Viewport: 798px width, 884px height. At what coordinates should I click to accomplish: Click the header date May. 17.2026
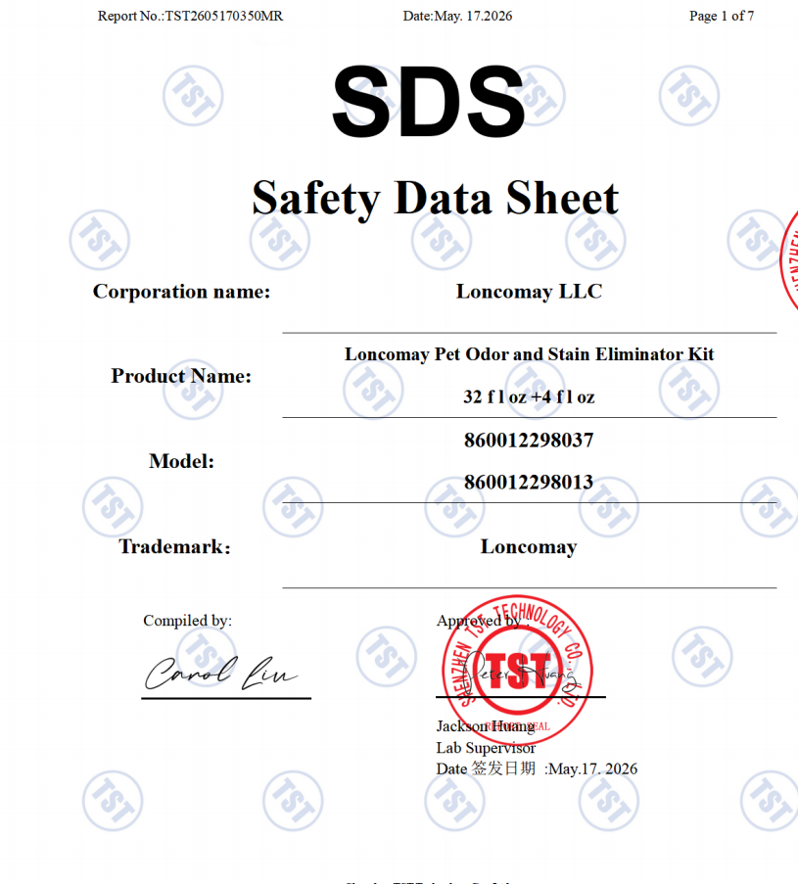tap(473, 16)
